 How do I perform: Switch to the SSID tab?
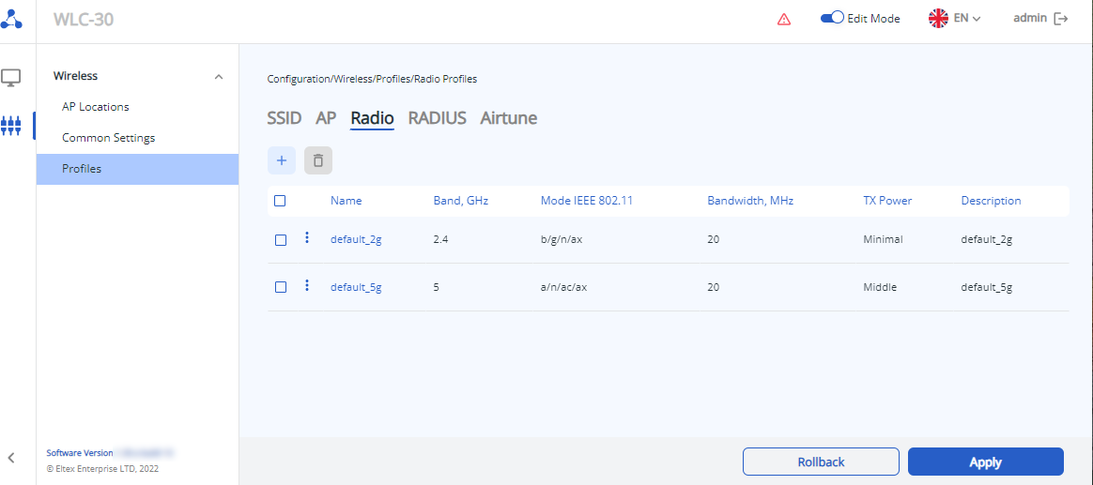click(x=285, y=118)
